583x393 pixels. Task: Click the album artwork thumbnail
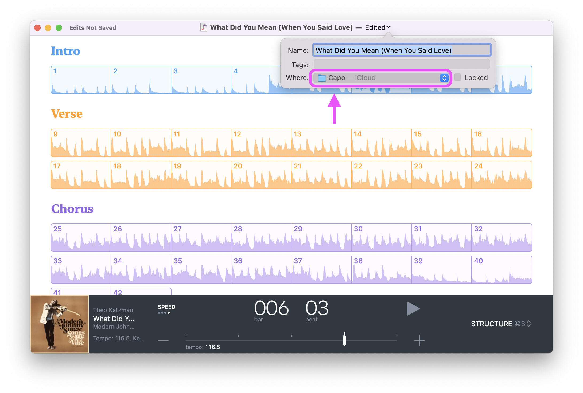coord(59,324)
